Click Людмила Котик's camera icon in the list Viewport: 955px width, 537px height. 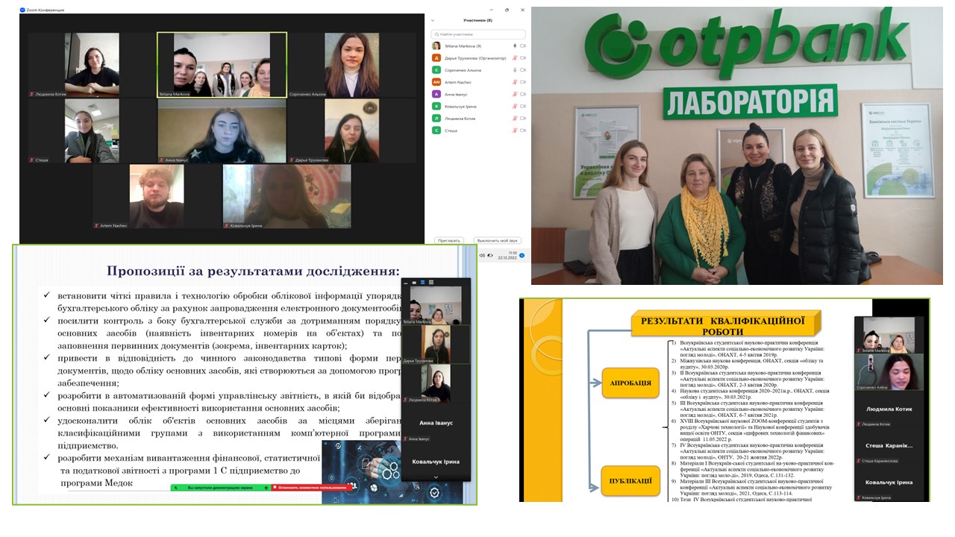523,119
